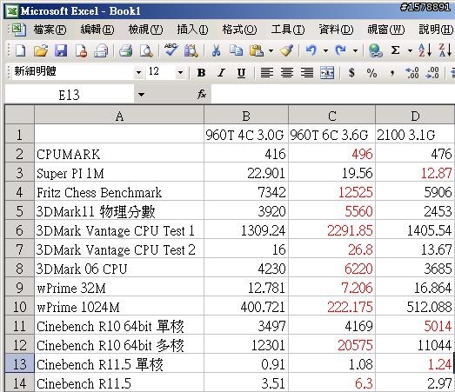Open the 檢視(V) menu

pyautogui.click(x=145, y=30)
